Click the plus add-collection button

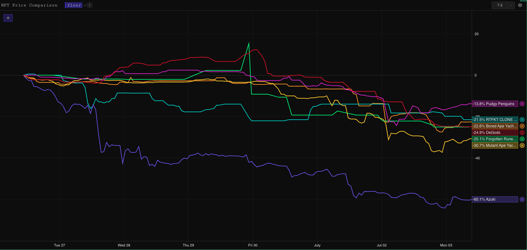point(8,18)
